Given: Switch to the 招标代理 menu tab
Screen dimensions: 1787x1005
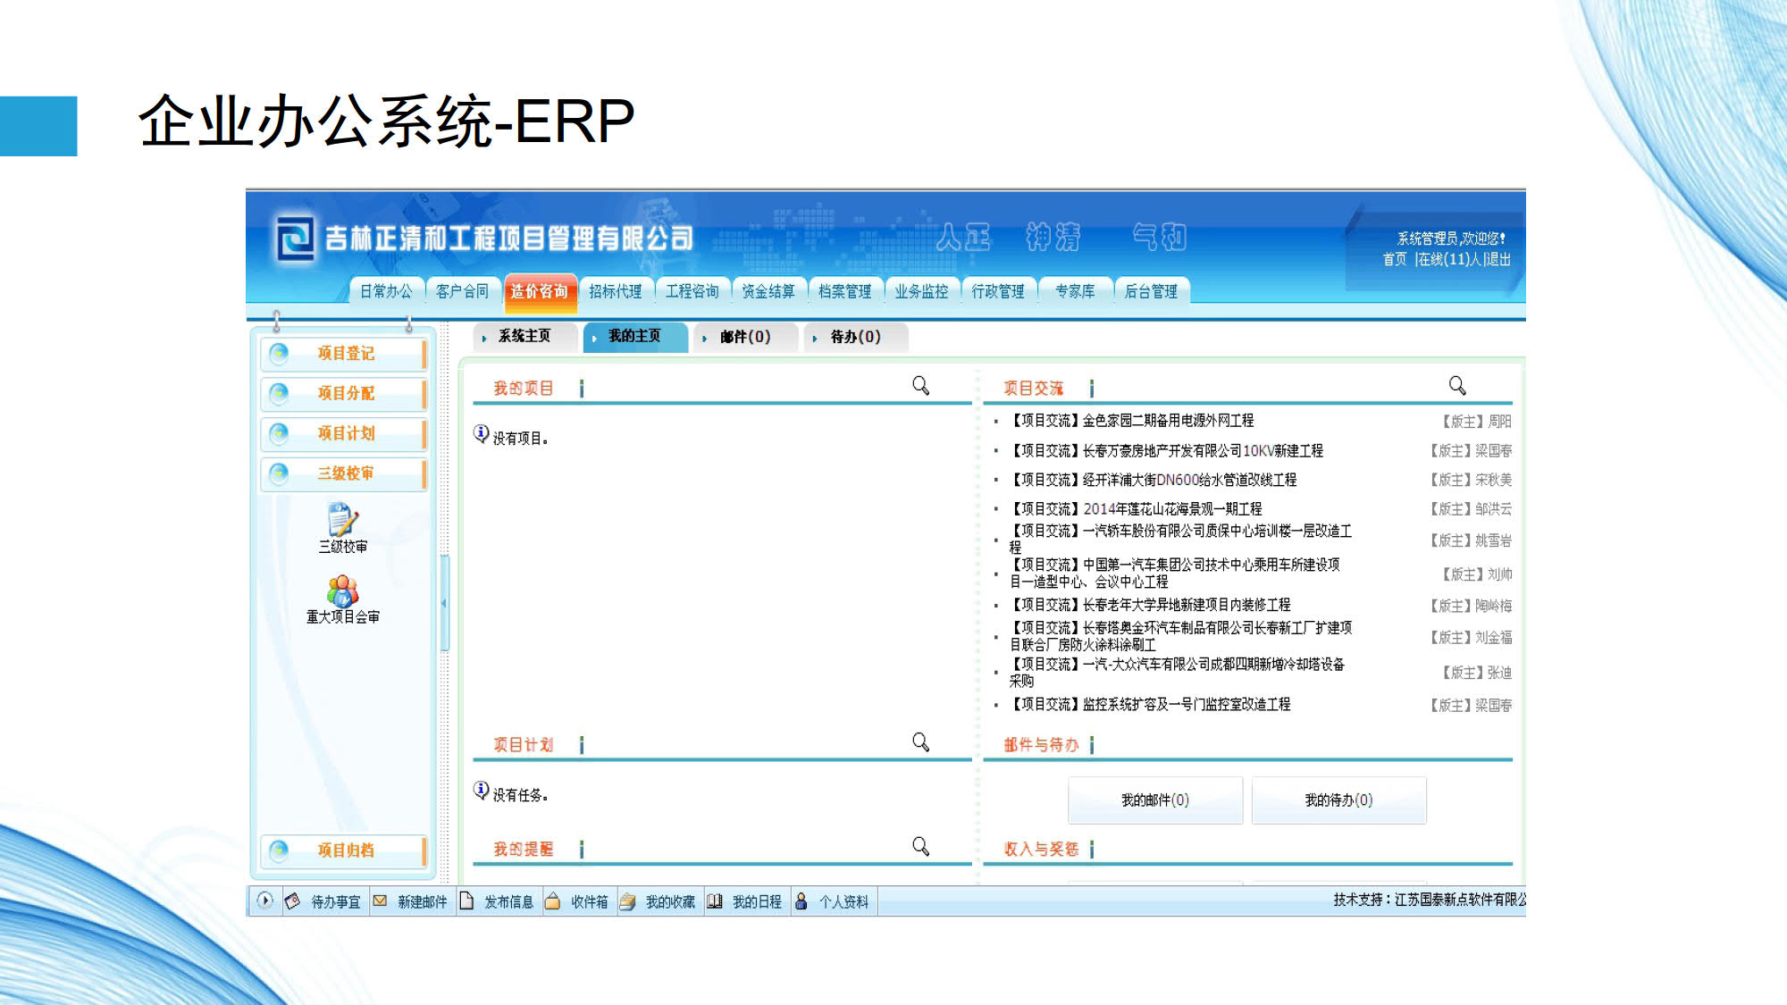Looking at the screenshot, I should pyautogui.click(x=615, y=291).
